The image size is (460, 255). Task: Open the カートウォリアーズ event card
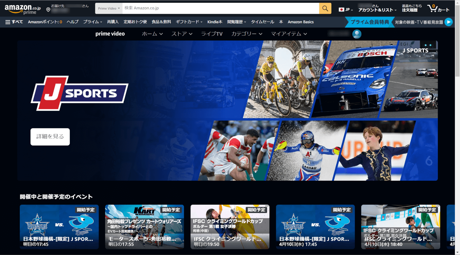point(145,227)
